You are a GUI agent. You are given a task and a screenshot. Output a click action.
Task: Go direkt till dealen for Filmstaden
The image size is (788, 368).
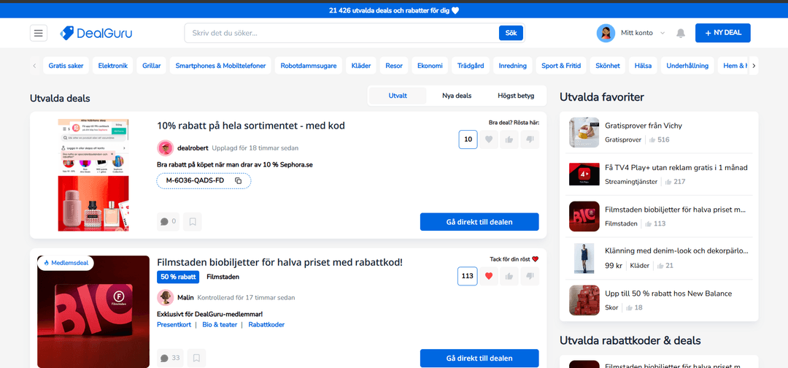pyautogui.click(x=479, y=359)
